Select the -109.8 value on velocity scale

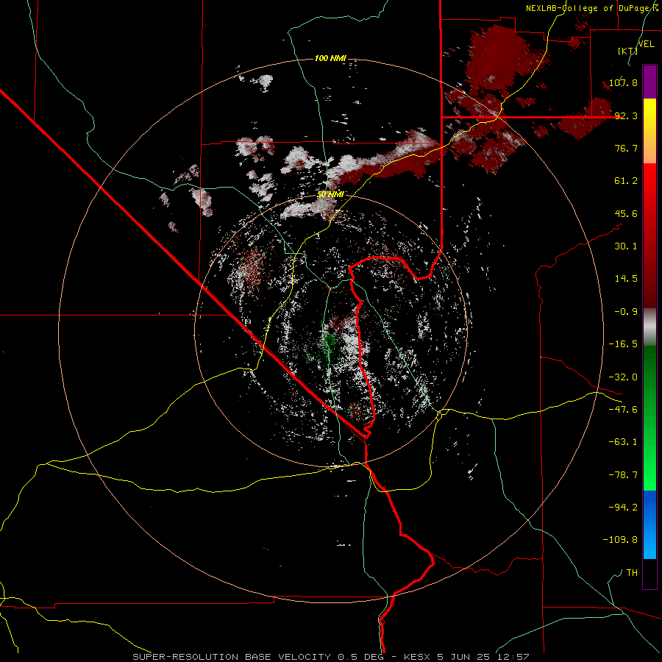pyautogui.click(x=620, y=540)
